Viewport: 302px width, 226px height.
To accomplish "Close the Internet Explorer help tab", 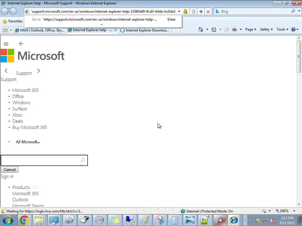I will tap(115, 30).
